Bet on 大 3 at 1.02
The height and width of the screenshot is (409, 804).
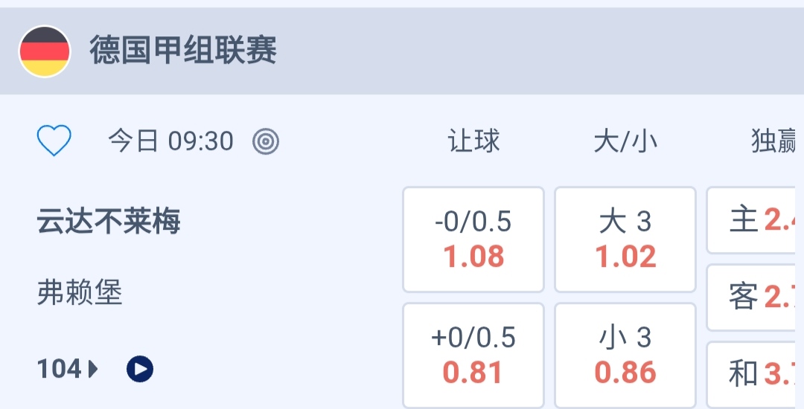point(625,239)
